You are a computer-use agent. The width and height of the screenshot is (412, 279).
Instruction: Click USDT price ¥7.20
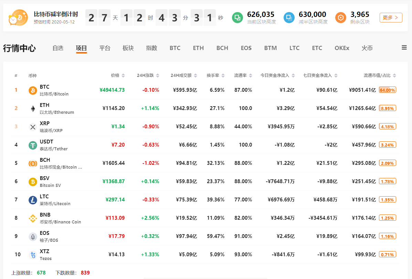118,145
